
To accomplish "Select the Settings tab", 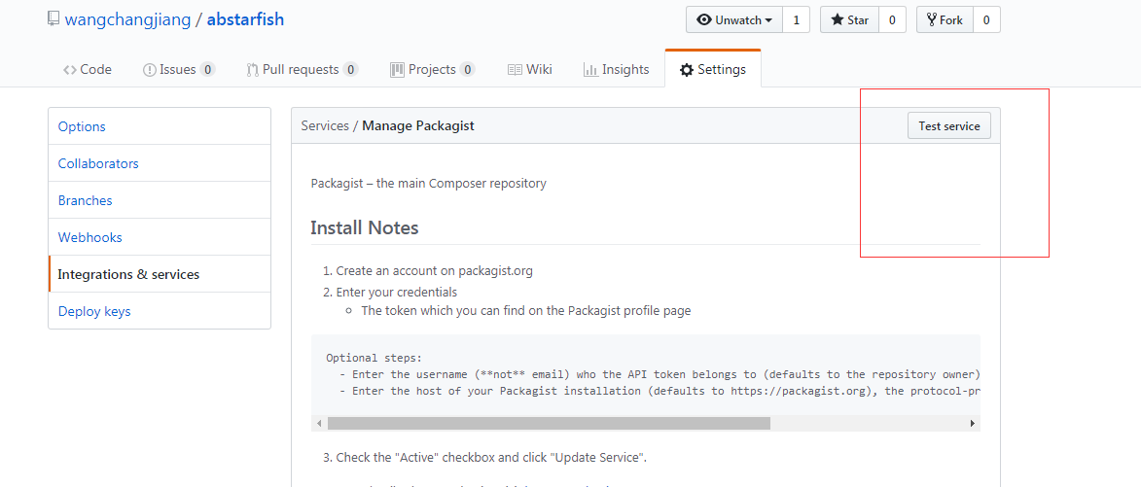I will click(712, 70).
